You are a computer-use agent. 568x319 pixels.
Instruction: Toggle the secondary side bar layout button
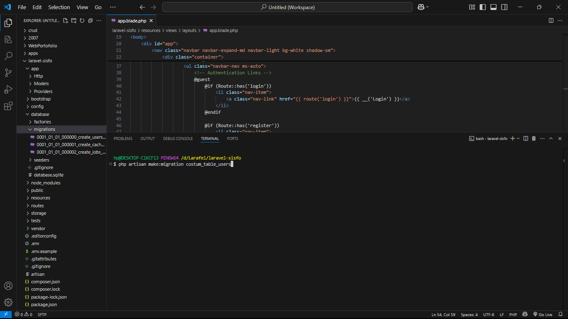click(x=504, y=7)
